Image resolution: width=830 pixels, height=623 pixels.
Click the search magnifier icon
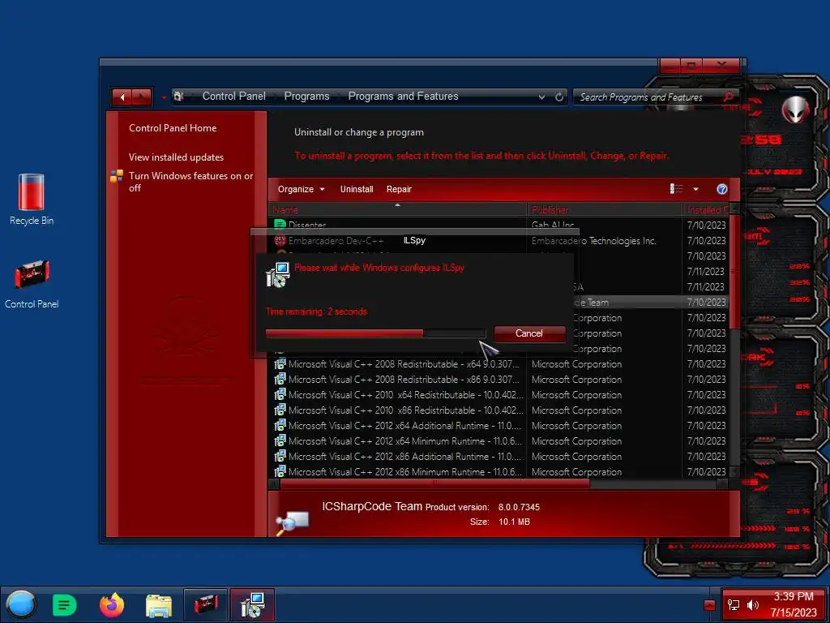coord(729,97)
